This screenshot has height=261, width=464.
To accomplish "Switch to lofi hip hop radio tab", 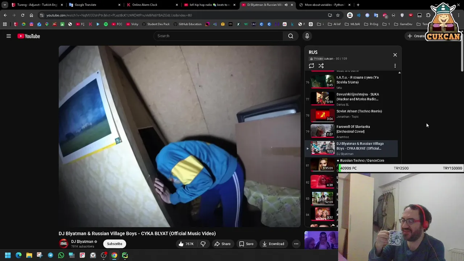I will tap(210, 5).
